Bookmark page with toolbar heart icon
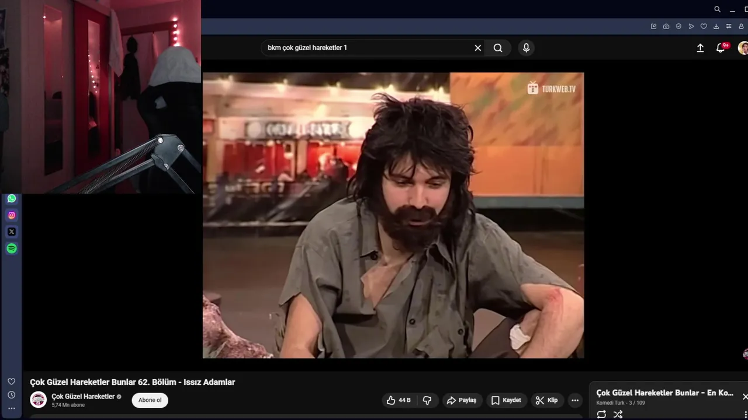 (704, 26)
